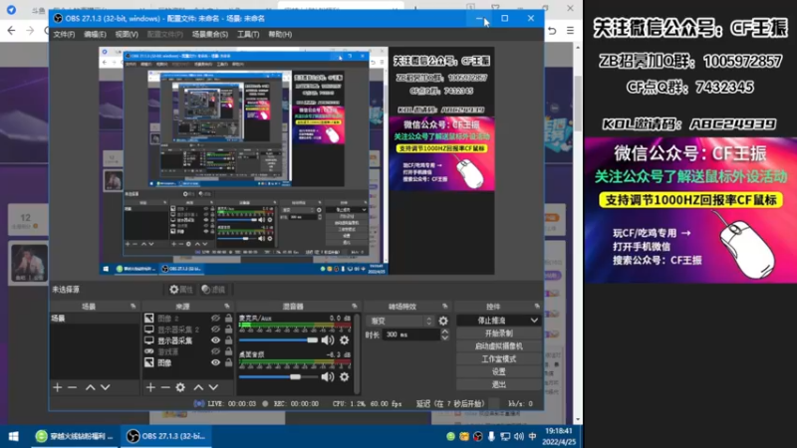Add a new source with the plus icon
Screen dimensions: 797x448
coord(150,387)
